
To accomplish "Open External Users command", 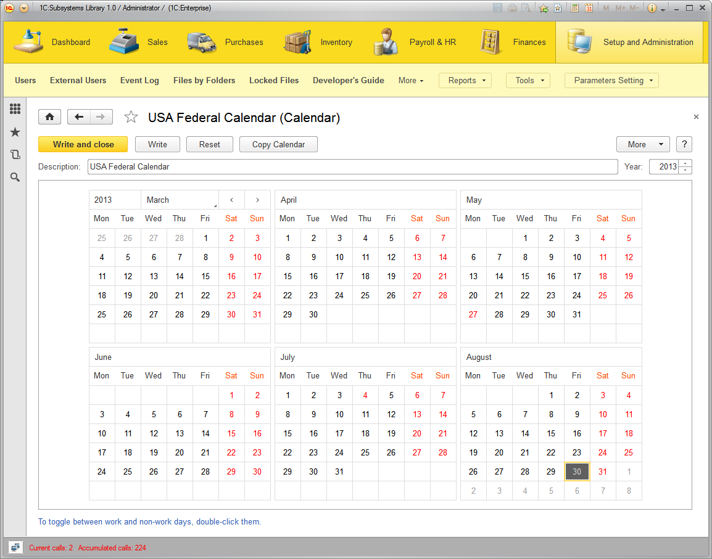I will [78, 80].
